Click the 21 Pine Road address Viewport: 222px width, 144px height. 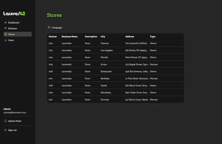[x=137, y=78]
